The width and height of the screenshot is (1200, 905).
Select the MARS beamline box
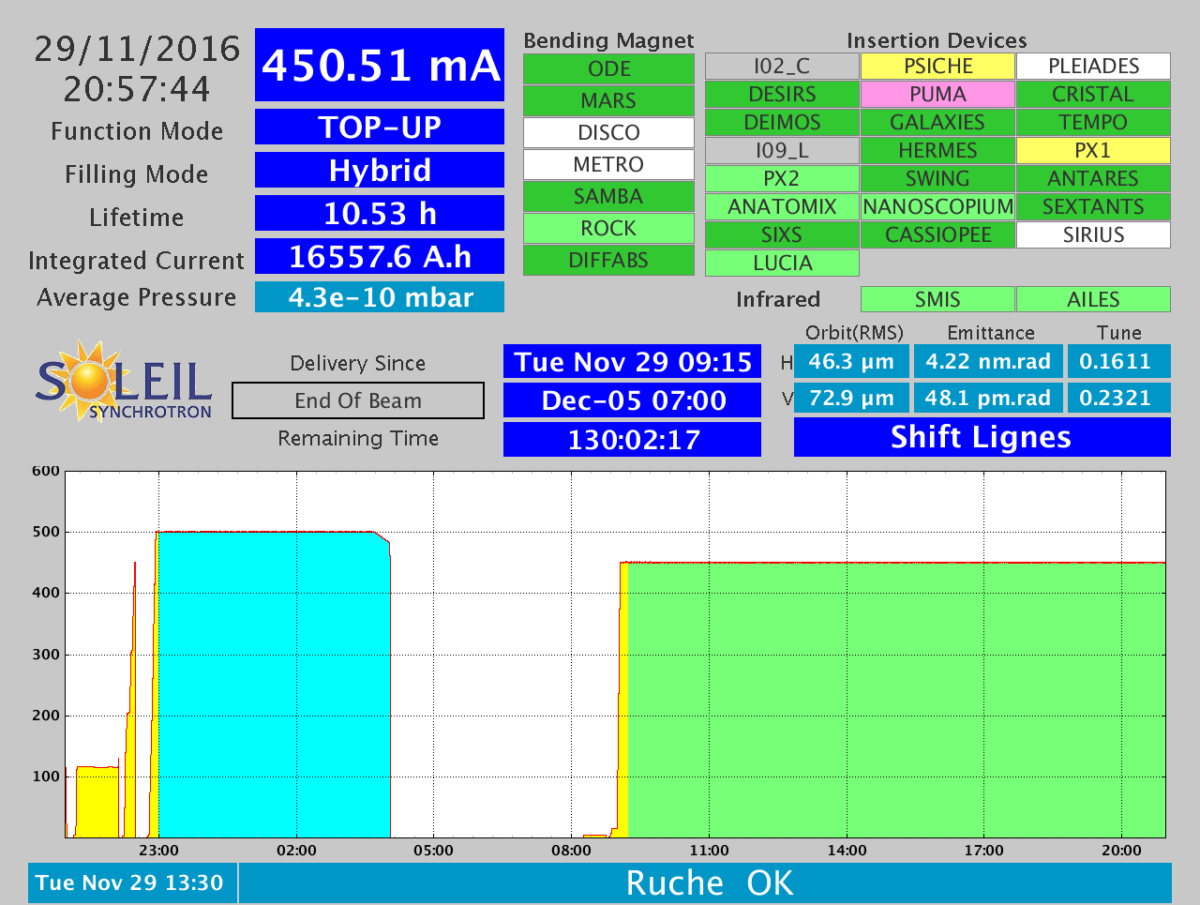[x=608, y=101]
